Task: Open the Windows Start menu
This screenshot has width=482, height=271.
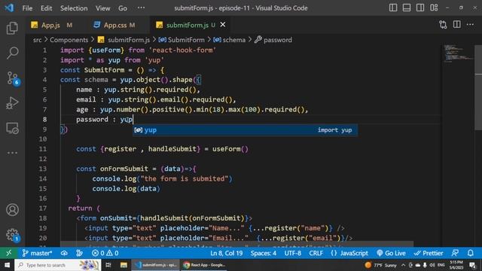Action: [x=7, y=265]
